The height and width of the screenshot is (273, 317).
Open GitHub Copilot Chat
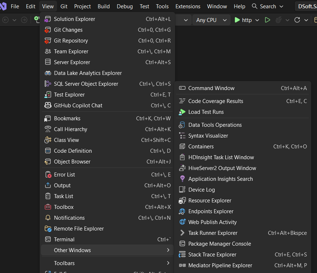click(107, 106)
